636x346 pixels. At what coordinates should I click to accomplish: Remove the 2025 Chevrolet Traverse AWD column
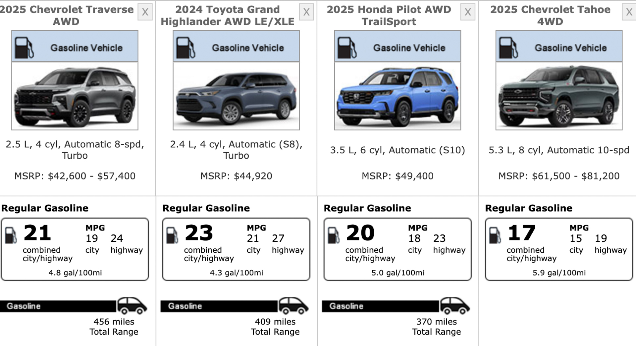(145, 12)
